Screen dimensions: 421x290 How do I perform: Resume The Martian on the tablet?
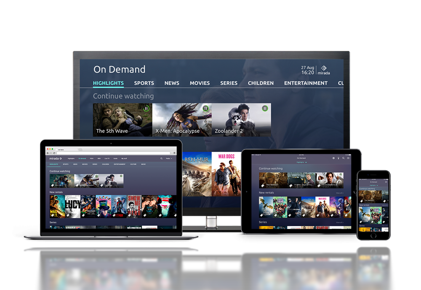273,180
